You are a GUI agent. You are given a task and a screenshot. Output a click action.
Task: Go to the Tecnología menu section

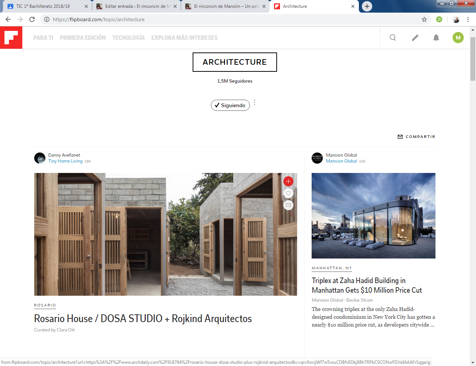[x=128, y=38]
